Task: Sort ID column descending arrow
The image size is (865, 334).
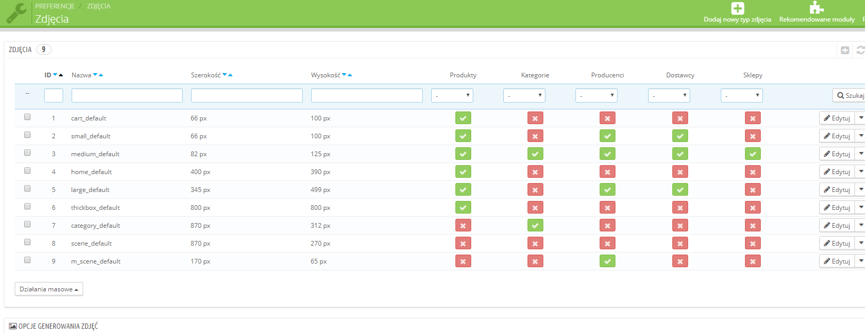Action: 55,75
